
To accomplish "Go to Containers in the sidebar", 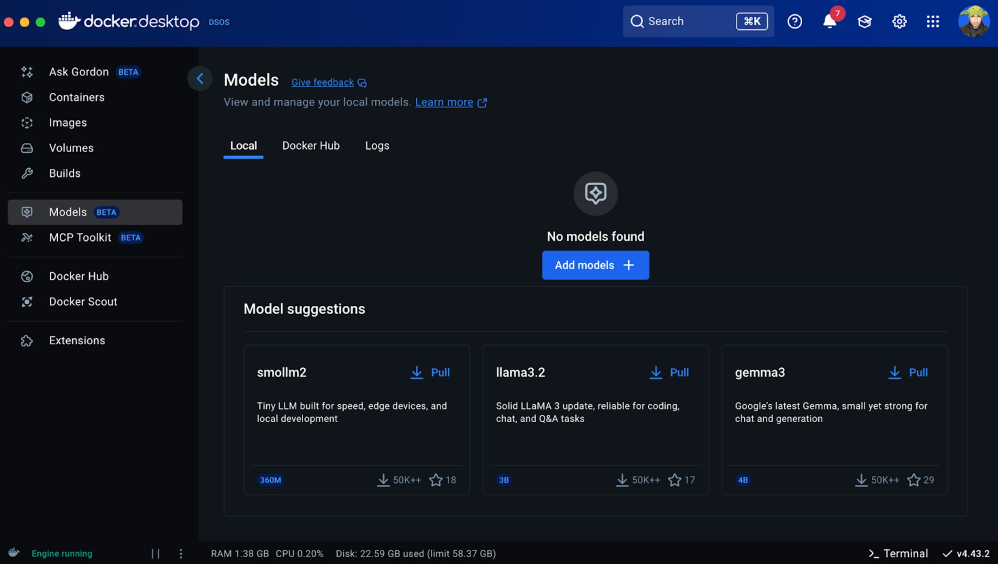I will [95, 97].
